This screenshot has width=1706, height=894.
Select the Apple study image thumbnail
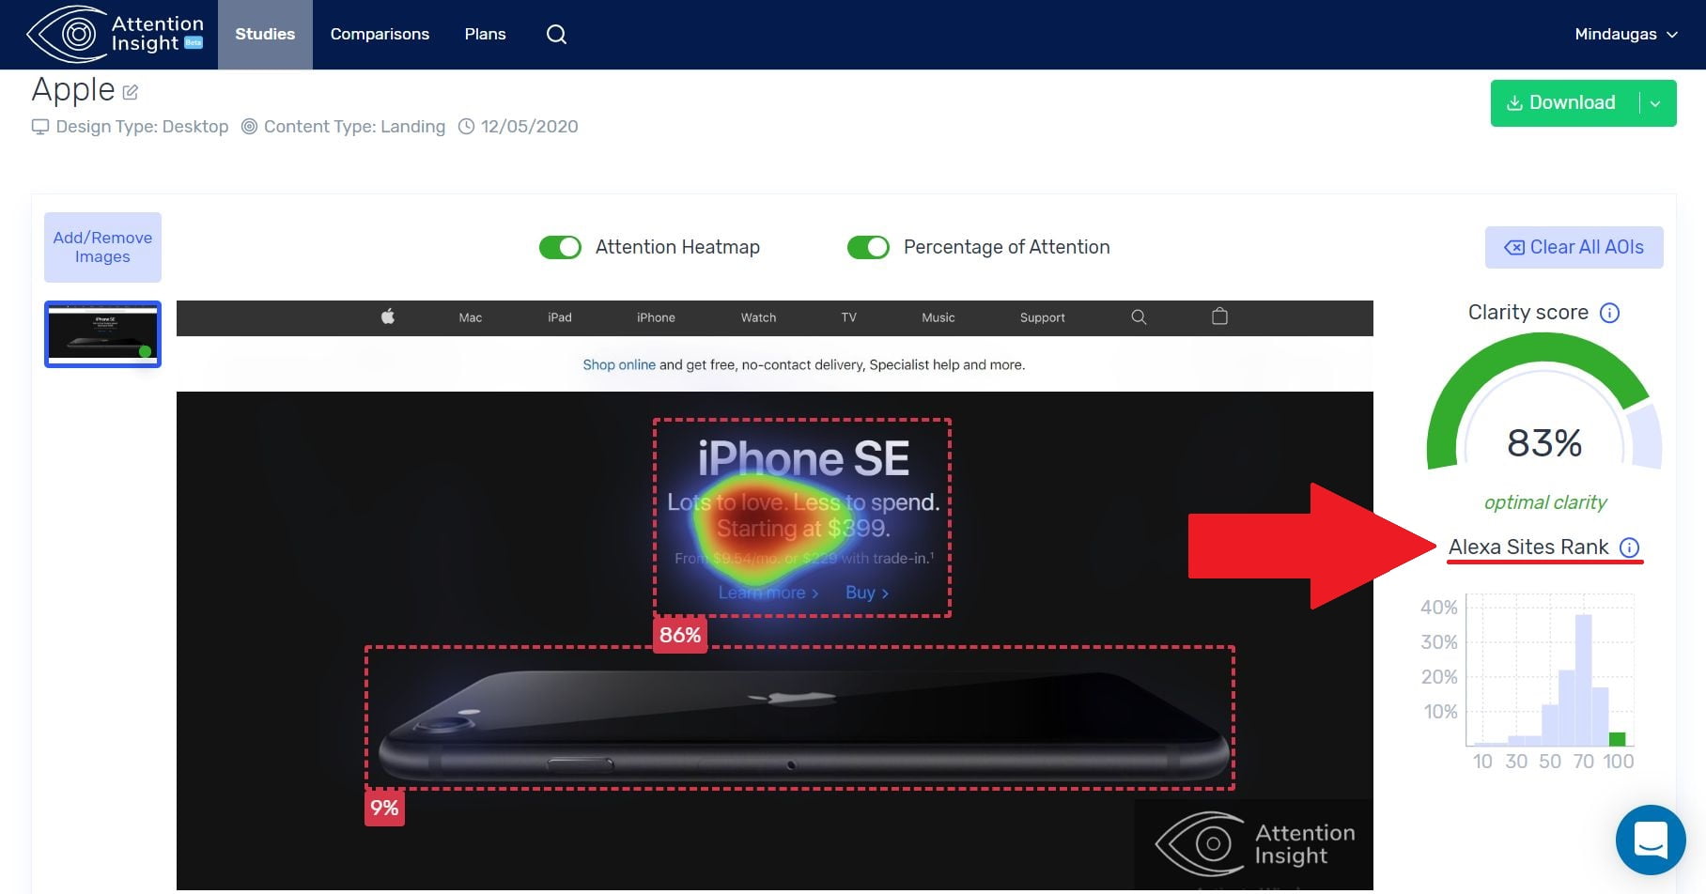[x=102, y=334]
